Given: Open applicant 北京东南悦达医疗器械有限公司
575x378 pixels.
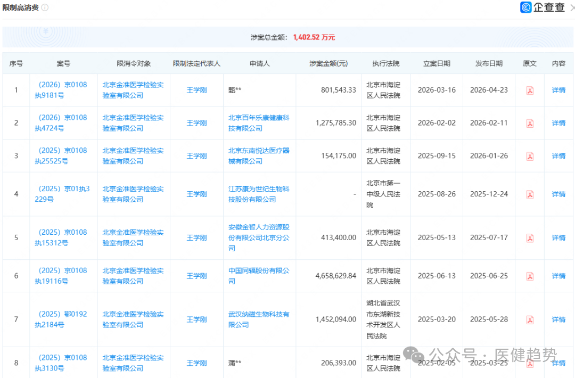Looking at the screenshot, I should coord(259,156).
